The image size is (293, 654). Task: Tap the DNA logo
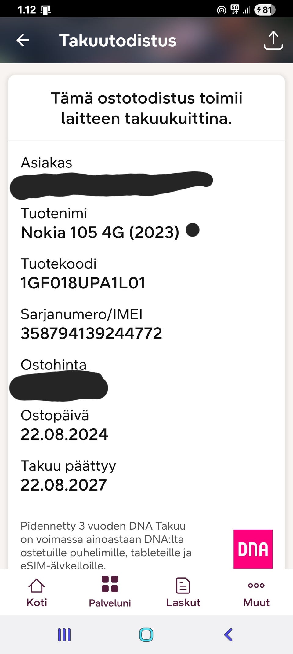253,549
